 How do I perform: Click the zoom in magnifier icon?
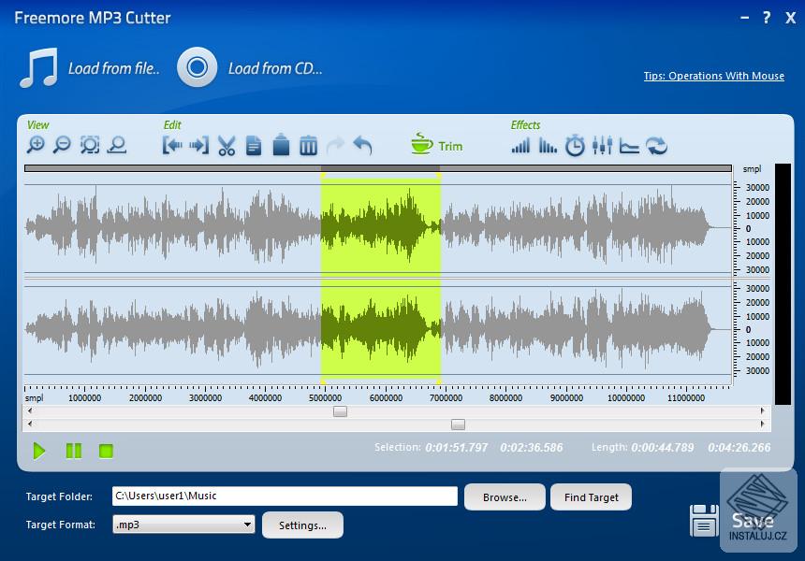36,146
